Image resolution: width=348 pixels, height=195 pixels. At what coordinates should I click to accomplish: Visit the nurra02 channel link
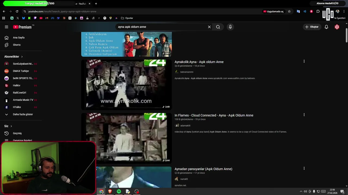point(184,179)
